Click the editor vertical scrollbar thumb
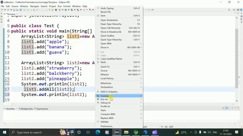 point(237,58)
